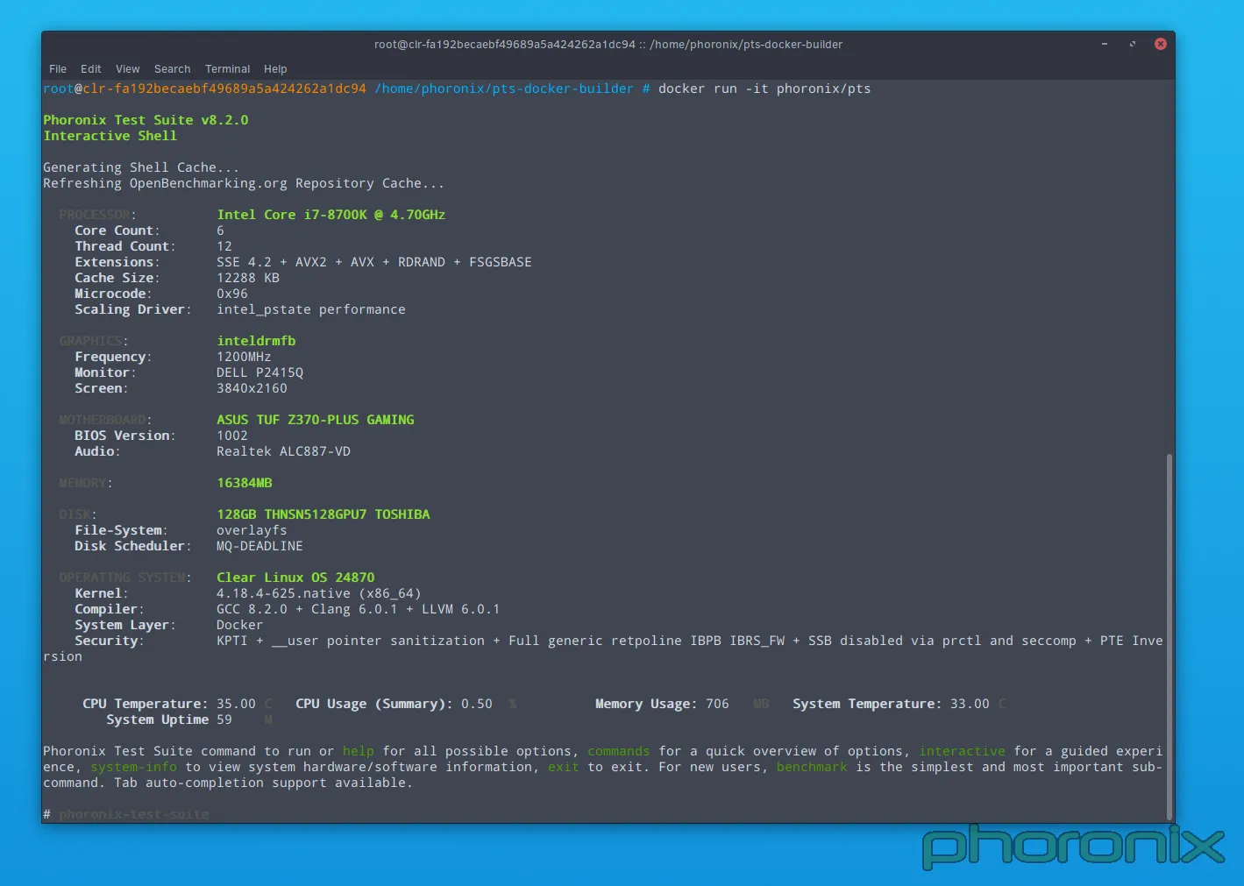Viewport: 1244px width, 886px height.
Task: Click 'Intel Core i7-8700K @ 4.70GHz' text
Action: (x=331, y=215)
